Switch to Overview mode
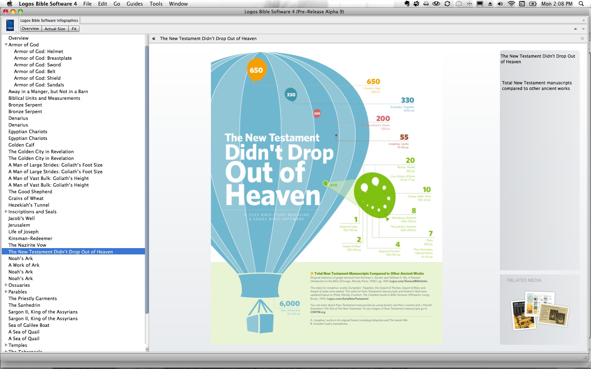 pyautogui.click(x=31, y=29)
